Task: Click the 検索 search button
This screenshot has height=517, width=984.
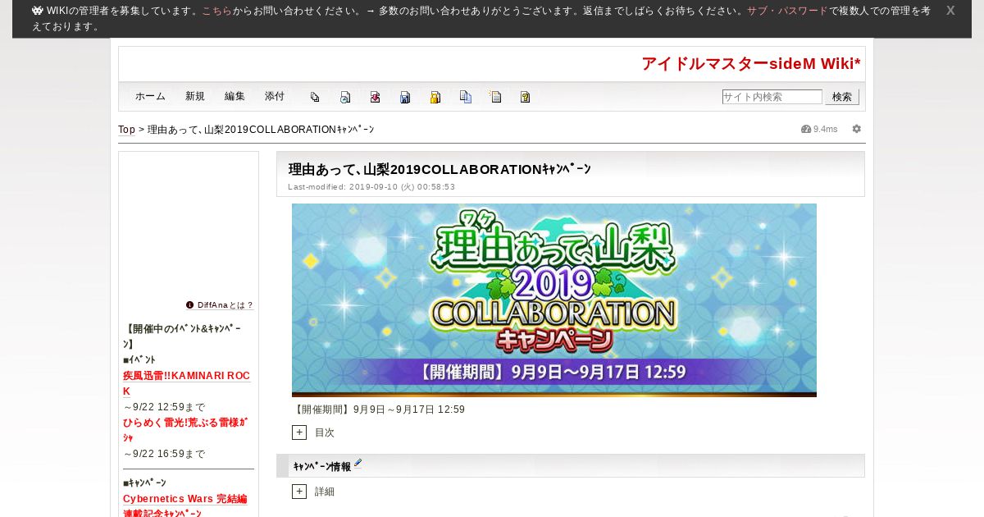Action: (x=842, y=97)
